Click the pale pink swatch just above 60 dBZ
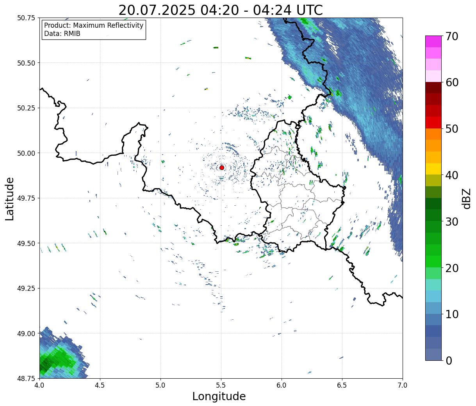The width and height of the screenshot is (476, 406). (433, 77)
